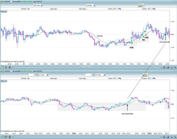Expand the arrow beside bottom chart instrument icon
The height and width of the screenshot is (139, 177).
pos(3,71)
